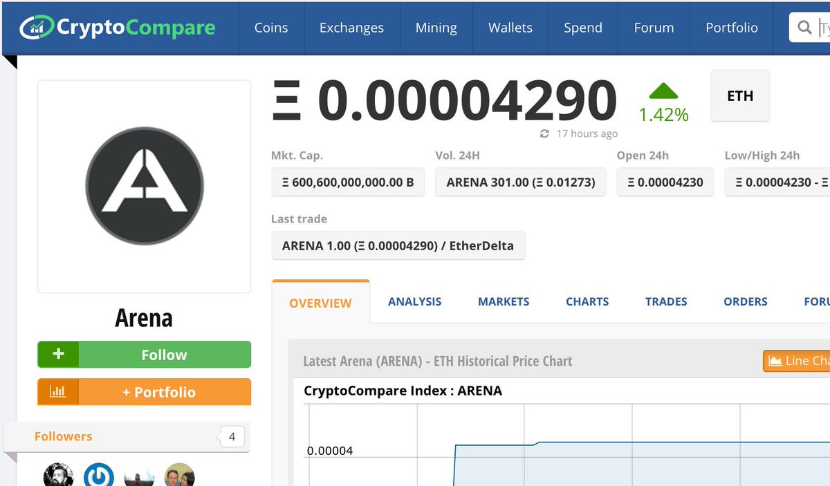Image resolution: width=830 pixels, height=486 pixels.
Task: Click the Arena coin logo image
Action: point(145,186)
